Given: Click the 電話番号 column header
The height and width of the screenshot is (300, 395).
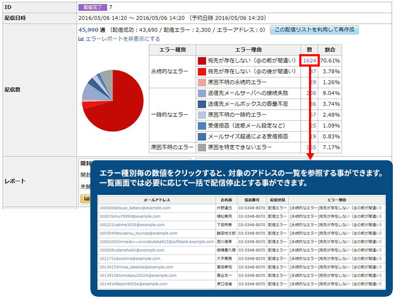Looking at the screenshot, I should [252, 200].
